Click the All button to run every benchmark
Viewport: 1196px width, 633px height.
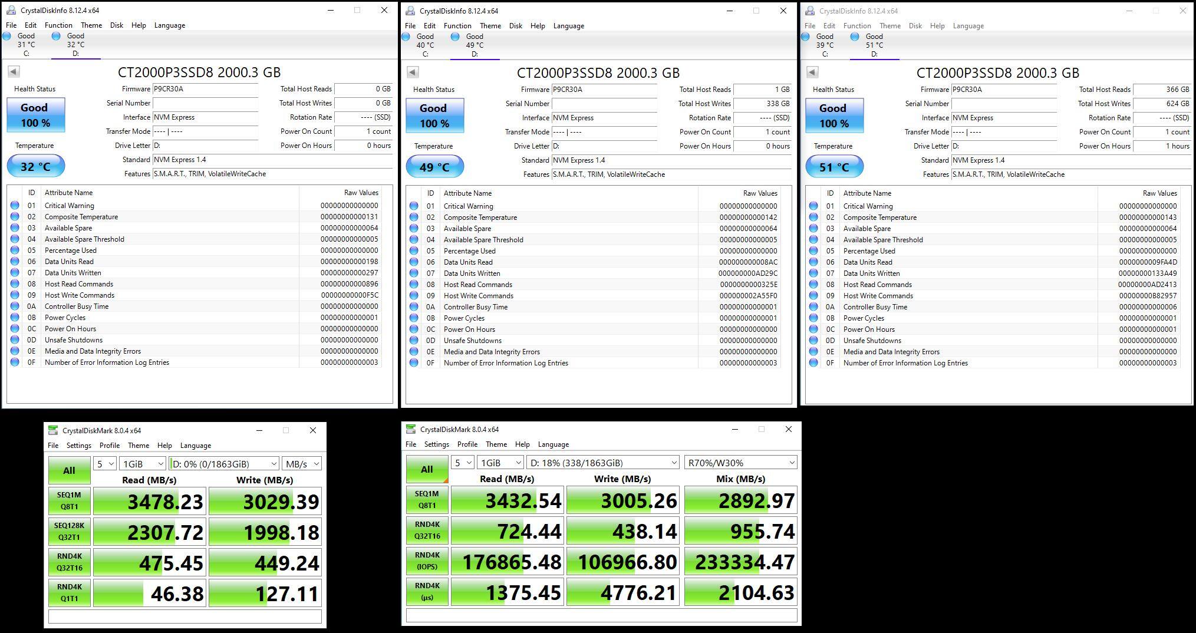click(69, 470)
